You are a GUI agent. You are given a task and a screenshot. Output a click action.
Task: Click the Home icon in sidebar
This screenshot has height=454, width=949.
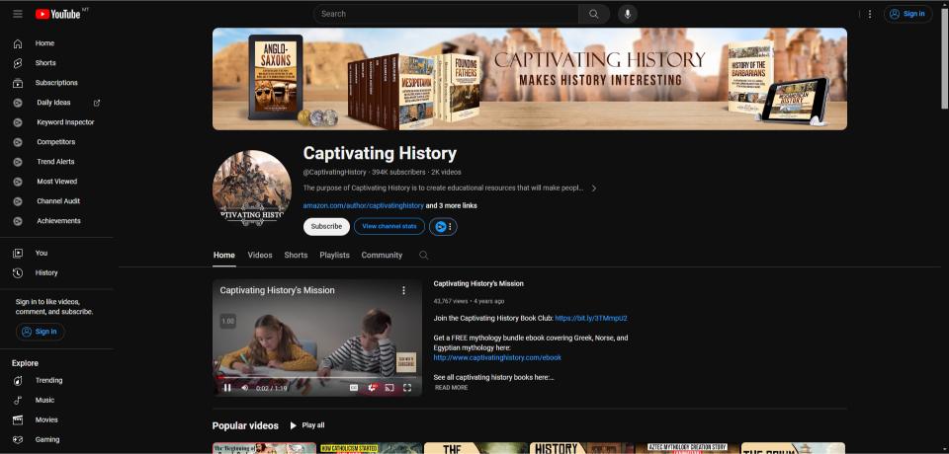click(x=18, y=43)
